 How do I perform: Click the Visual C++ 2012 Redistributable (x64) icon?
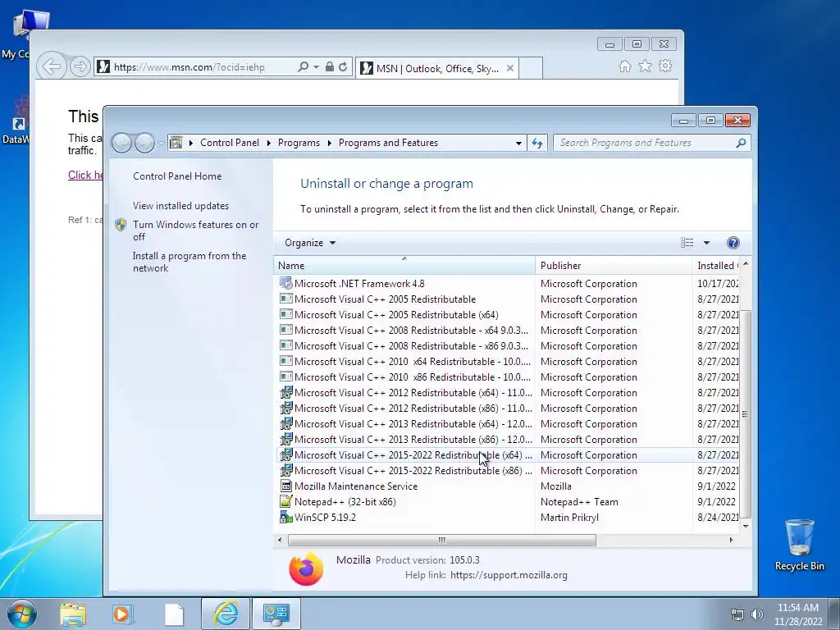point(286,392)
